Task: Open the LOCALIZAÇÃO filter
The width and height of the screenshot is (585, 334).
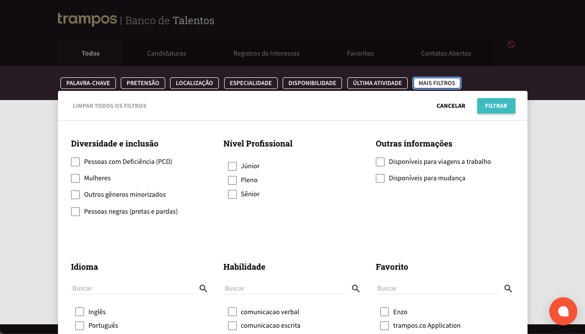Action: [194, 83]
